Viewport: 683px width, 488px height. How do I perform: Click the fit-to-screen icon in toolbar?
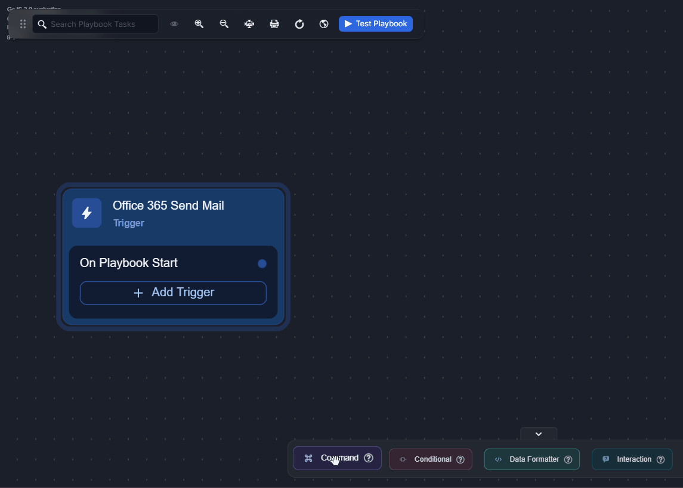pos(249,24)
